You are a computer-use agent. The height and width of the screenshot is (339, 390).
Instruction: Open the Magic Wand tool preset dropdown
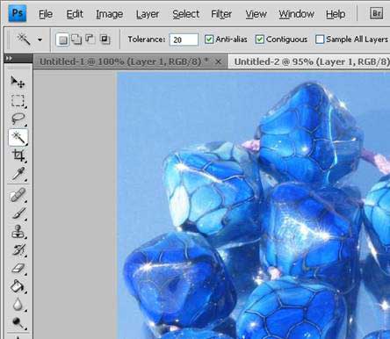[40, 40]
